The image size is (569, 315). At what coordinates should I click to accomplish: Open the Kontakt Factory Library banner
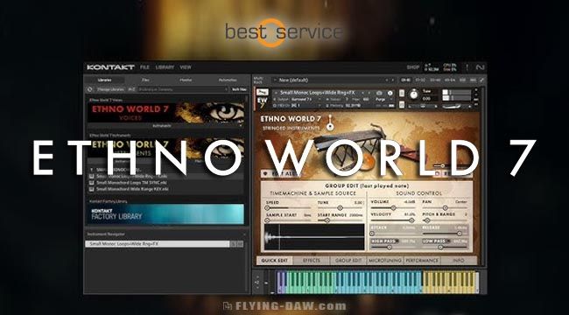pos(165,213)
